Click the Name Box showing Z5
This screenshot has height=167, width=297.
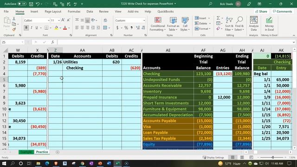point(13,42)
